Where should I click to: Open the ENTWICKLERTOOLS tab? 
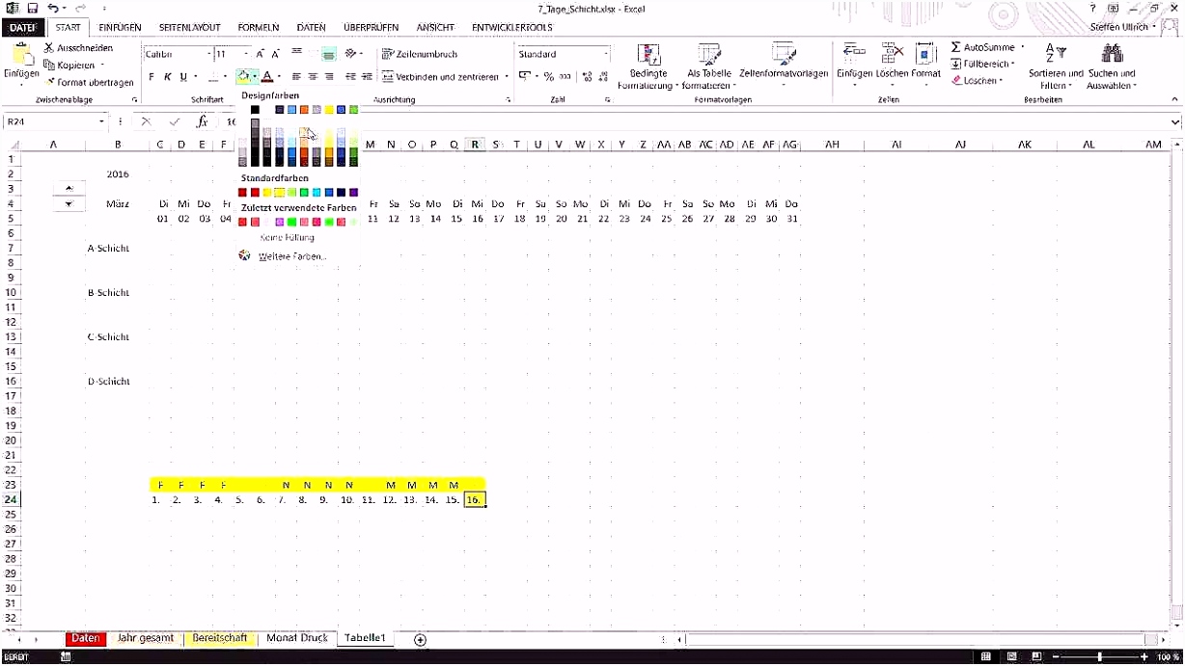(x=511, y=28)
